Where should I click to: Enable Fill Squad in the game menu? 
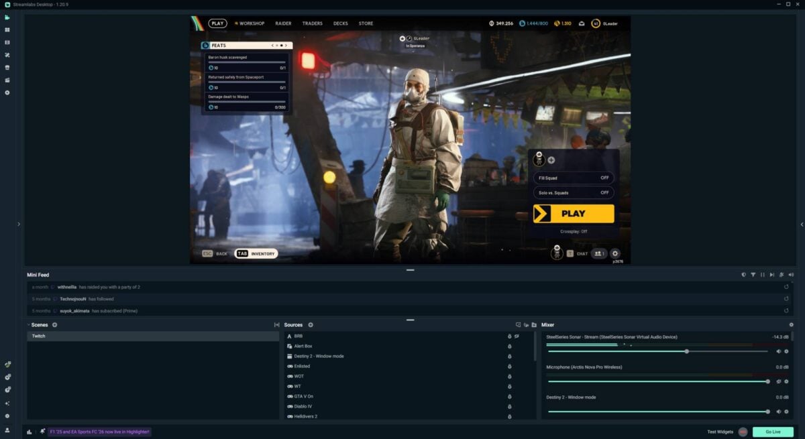606,178
